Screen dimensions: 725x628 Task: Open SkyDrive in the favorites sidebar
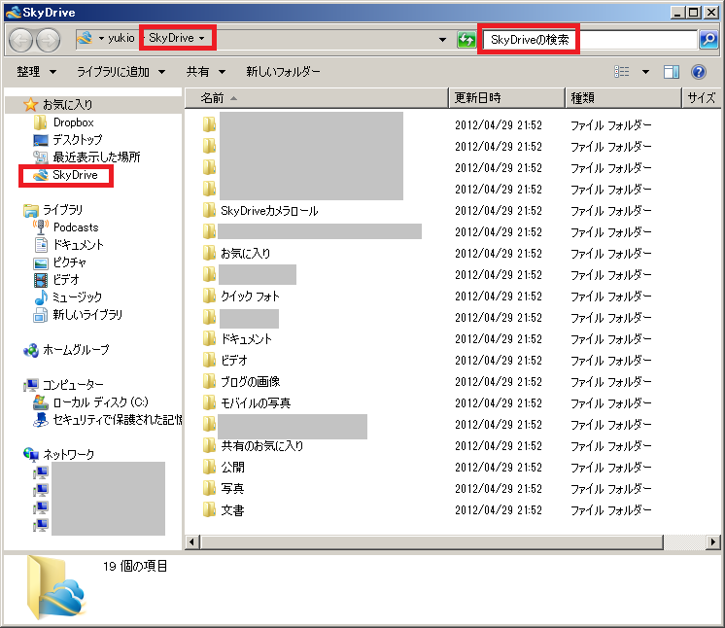click(74, 175)
